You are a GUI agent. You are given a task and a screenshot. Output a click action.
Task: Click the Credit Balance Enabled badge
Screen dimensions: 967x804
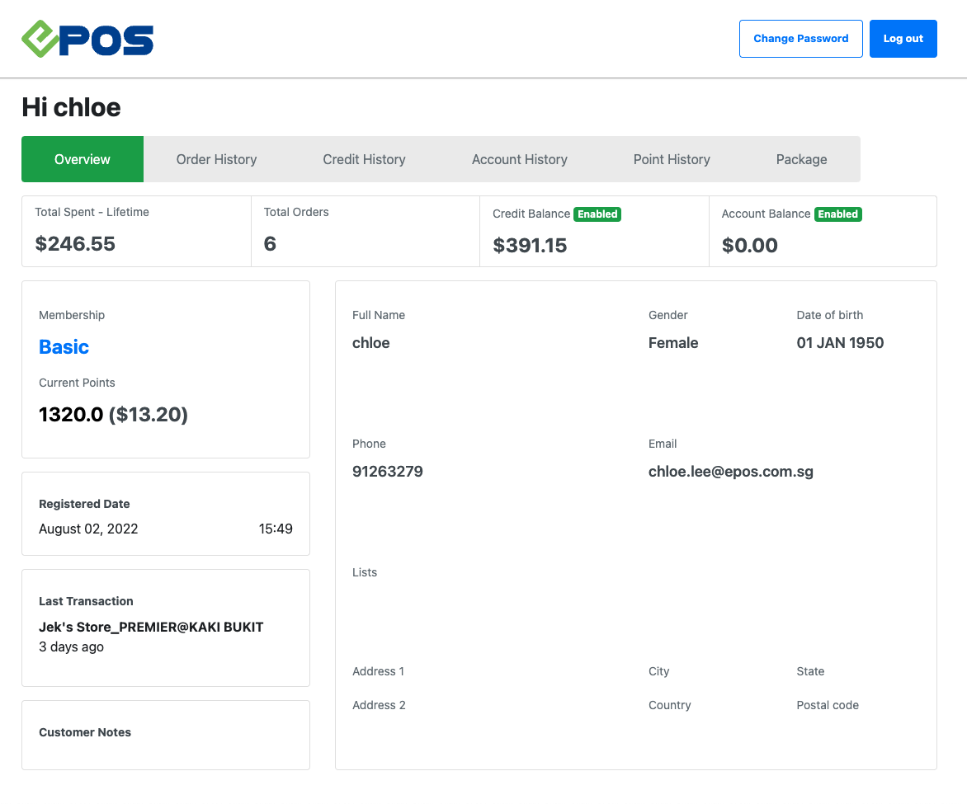(x=597, y=214)
